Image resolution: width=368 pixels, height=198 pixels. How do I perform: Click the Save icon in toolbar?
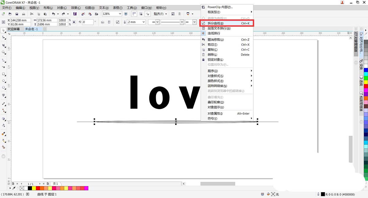[17, 14]
